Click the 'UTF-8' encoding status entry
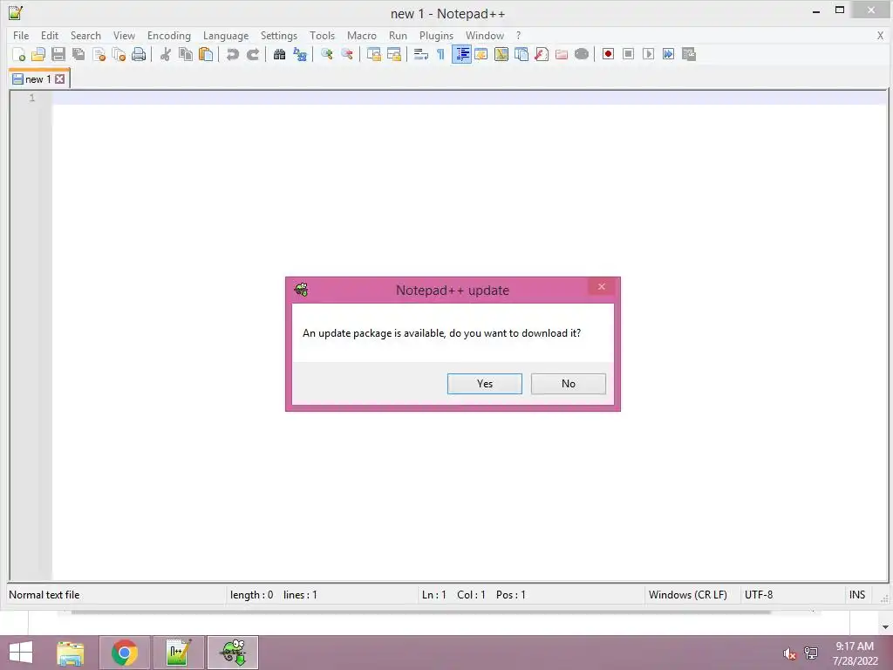 coord(759,595)
